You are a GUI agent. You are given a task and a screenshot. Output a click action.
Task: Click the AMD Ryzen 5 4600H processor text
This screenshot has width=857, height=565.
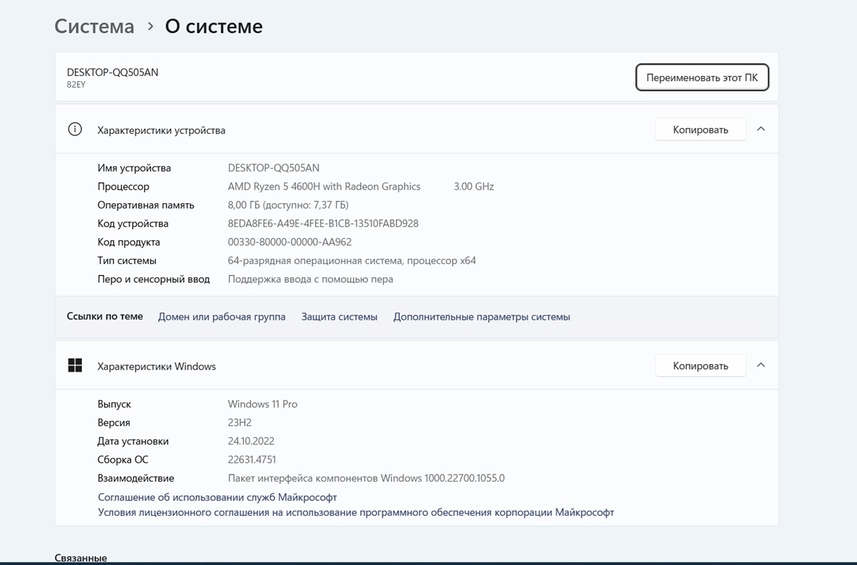pyautogui.click(x=324, y=187)
